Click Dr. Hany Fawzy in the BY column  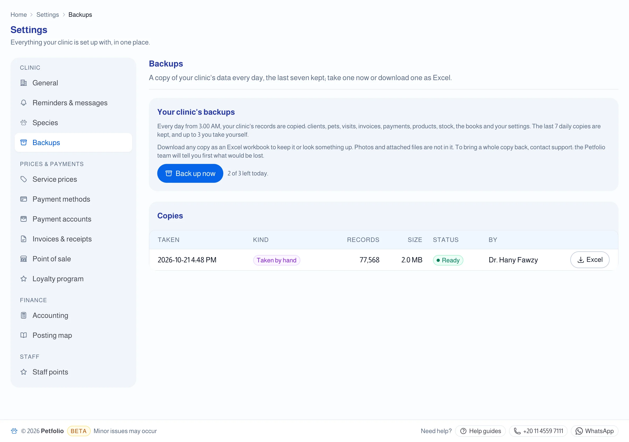pos(513,260)
